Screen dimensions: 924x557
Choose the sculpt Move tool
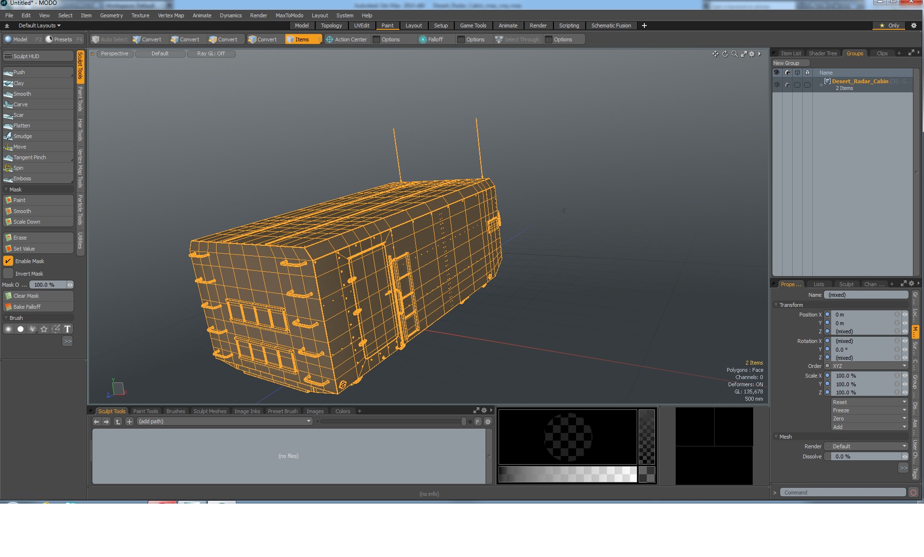tap(38, 147)
